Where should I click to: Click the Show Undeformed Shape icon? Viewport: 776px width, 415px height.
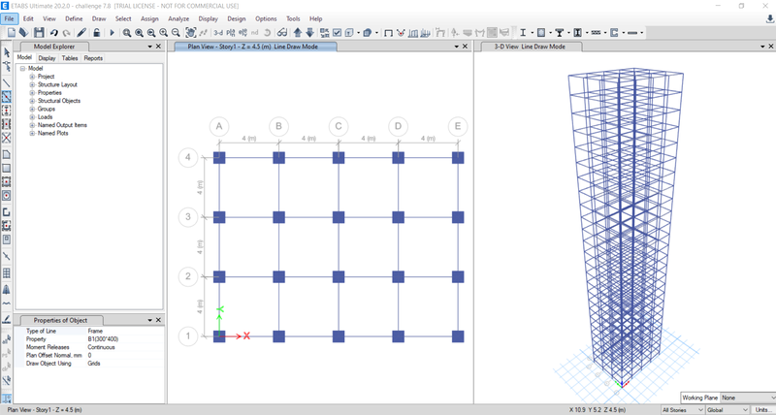[389, 33]
